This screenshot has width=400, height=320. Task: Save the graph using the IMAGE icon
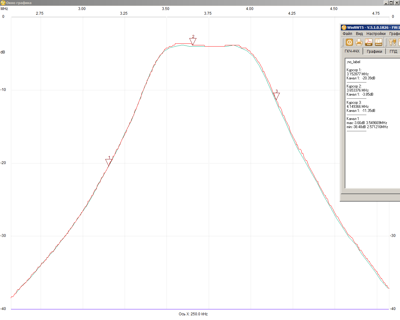tap(378, 42)
